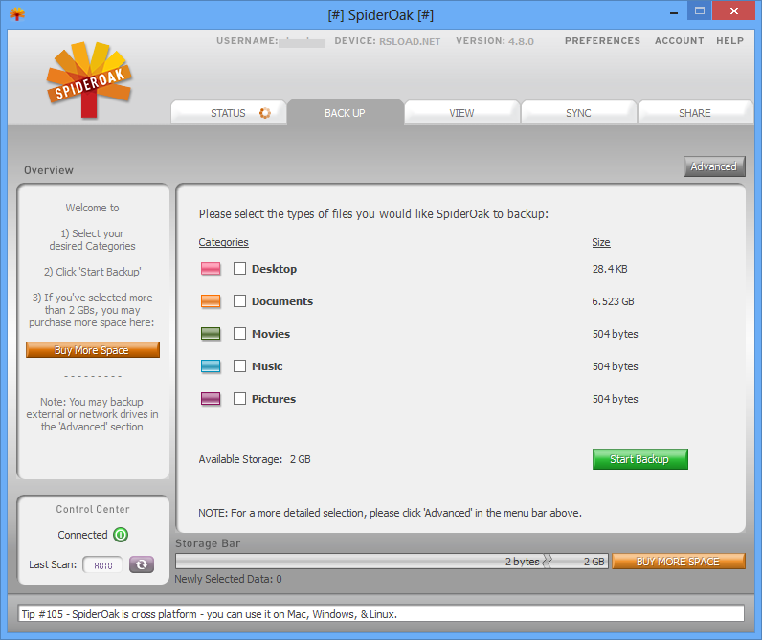This screenshot has width=762, height=640.
Task: Switch to the STATUS tab
Action: [x=229, y=113]
